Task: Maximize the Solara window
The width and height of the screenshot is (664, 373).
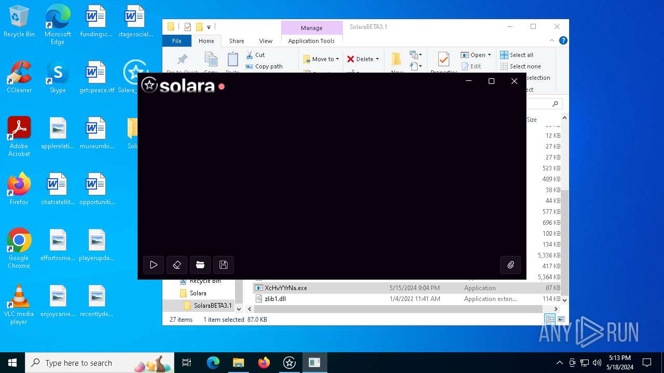Action: pos(491,81)
